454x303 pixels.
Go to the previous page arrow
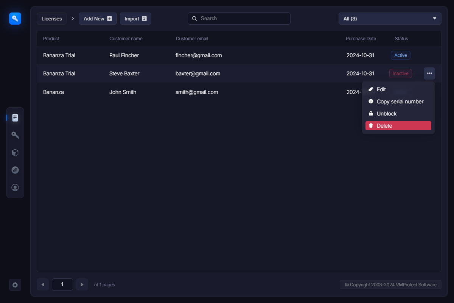pyautogui.click(x=43, y=284)
